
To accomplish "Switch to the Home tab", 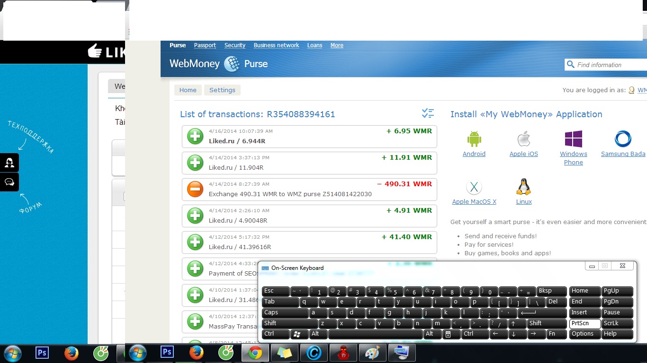I will coord(188,90).
